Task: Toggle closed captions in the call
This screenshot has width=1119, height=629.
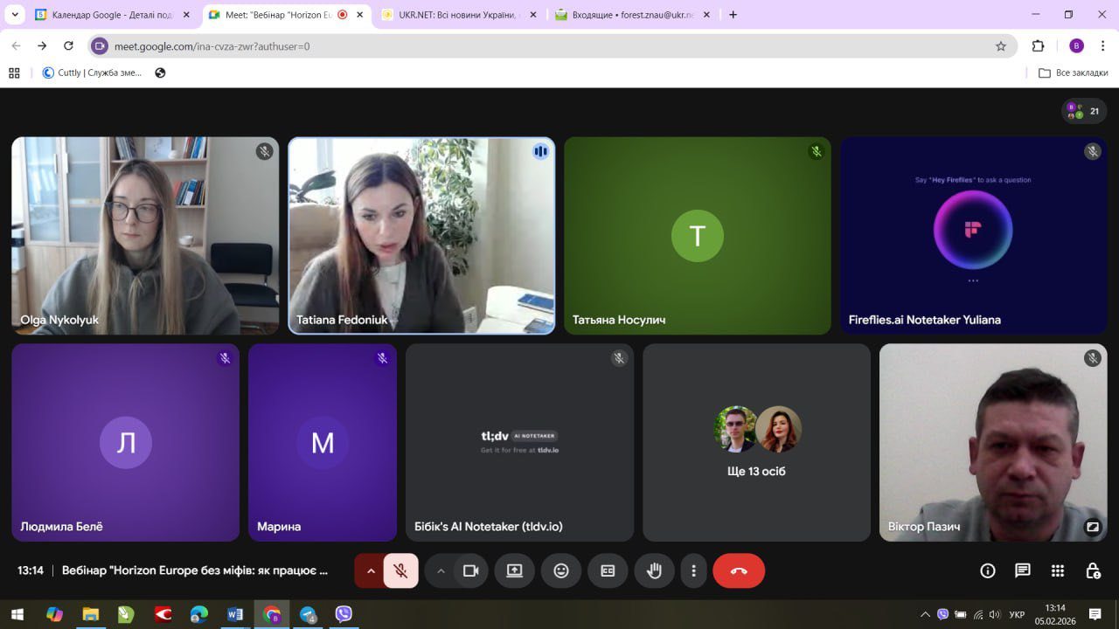Action: [608, 571]
